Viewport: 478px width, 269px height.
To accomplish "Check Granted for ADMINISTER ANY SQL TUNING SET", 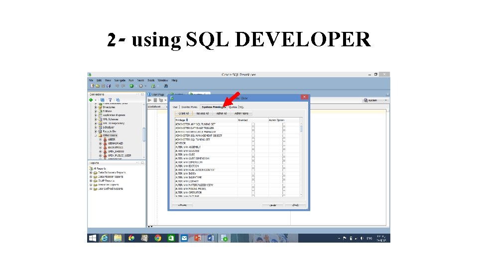I will tap(253, 124).
